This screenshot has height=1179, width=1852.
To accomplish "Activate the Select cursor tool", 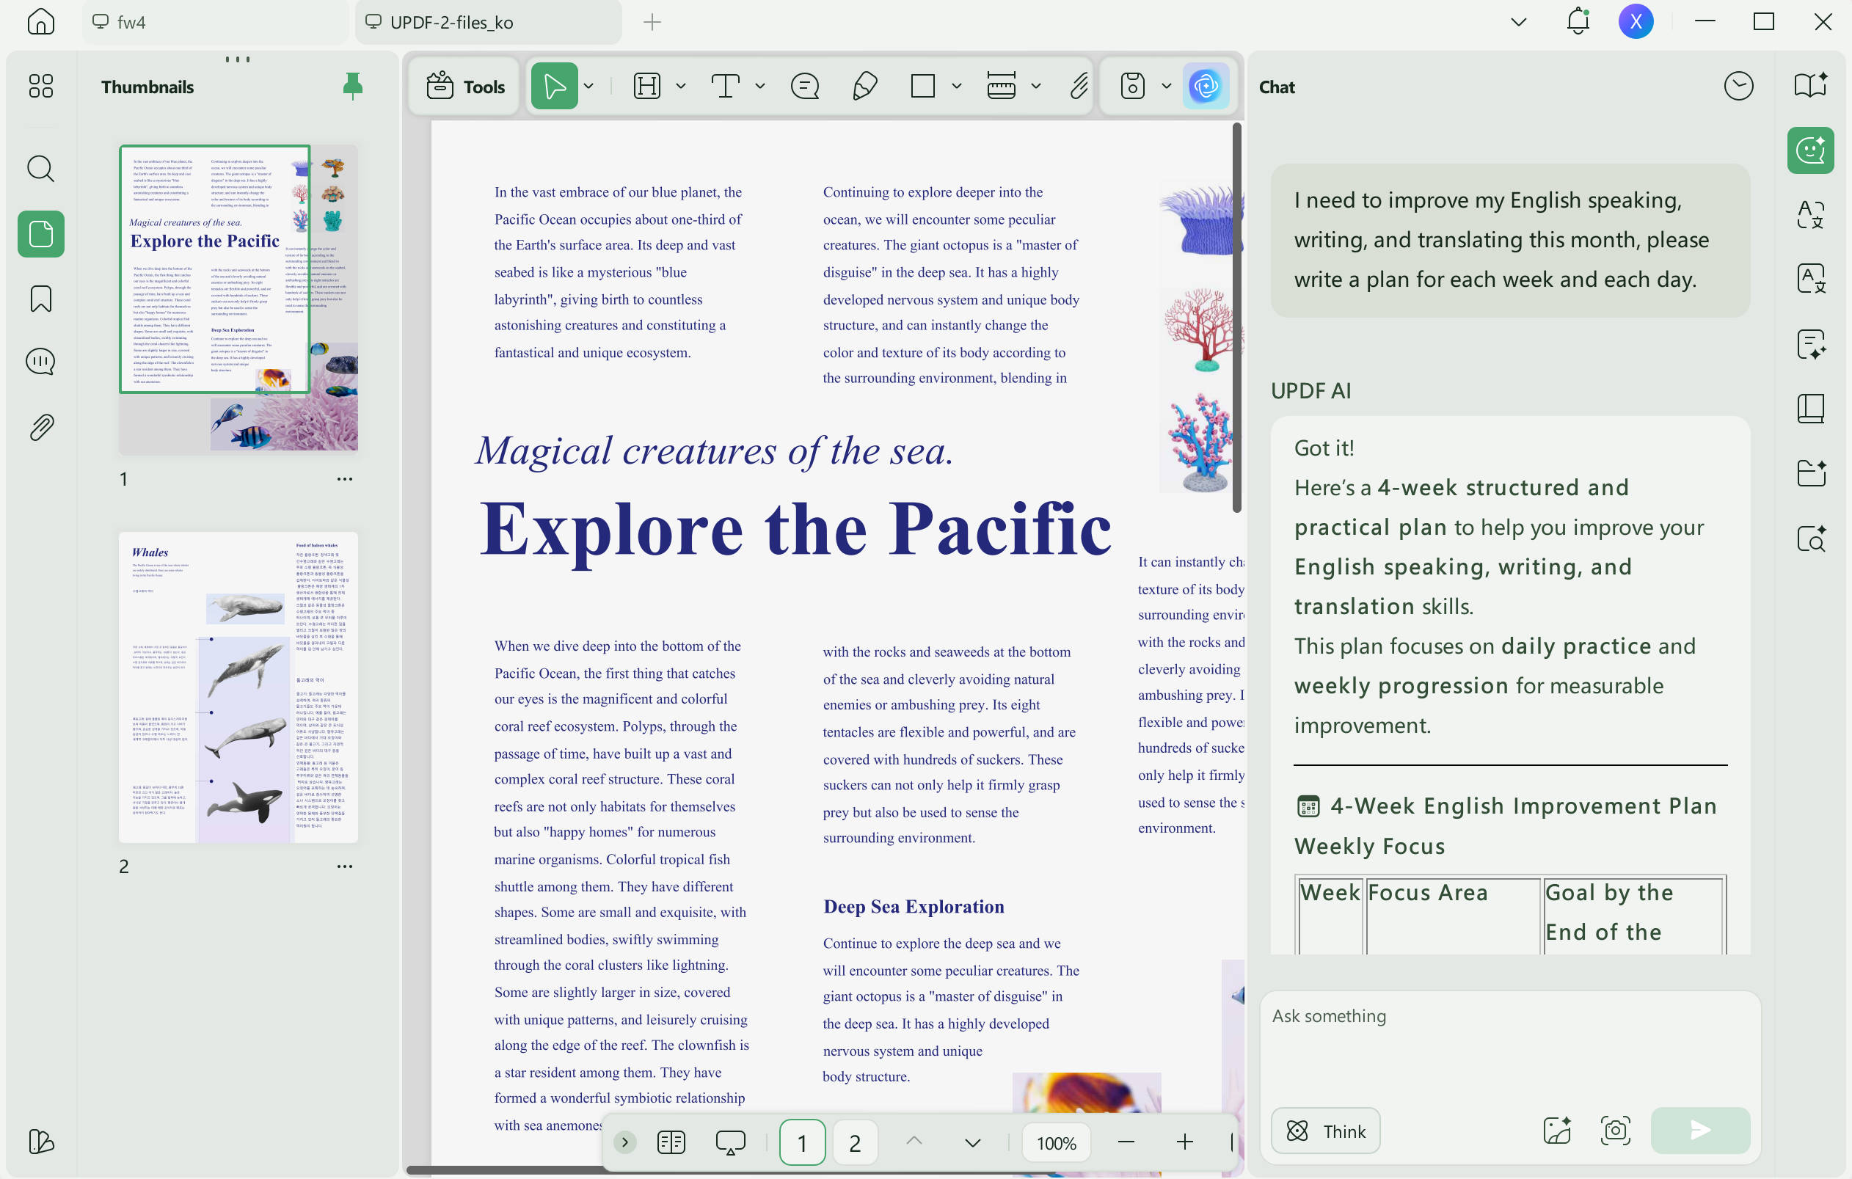I will [555, 86].
